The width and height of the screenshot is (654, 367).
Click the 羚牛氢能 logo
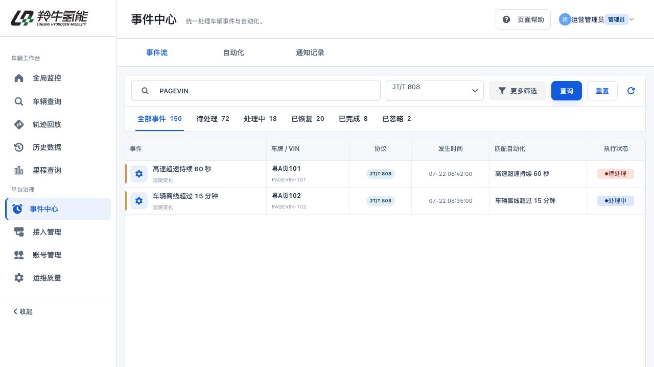coord(49,18)
